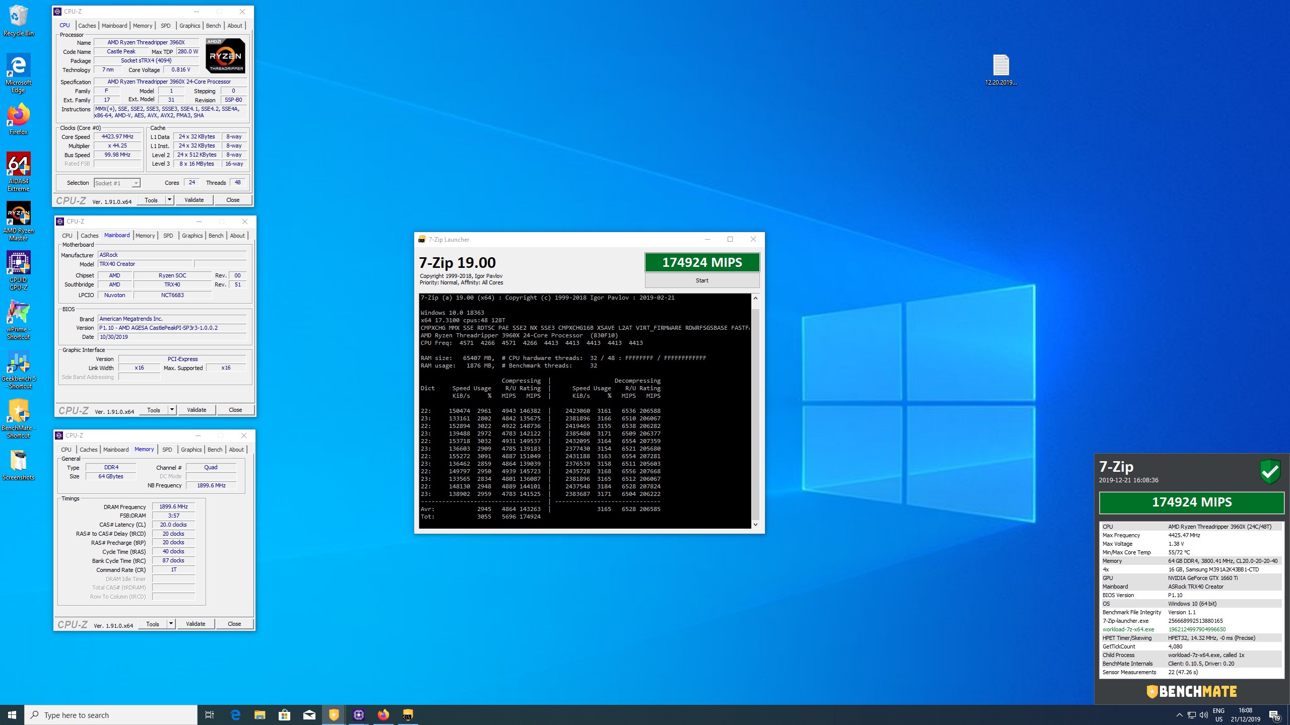Screen dimensions: 1290x725
Task: Select AMD Ryzen Master desktop icon
Action: coord(19,221)
